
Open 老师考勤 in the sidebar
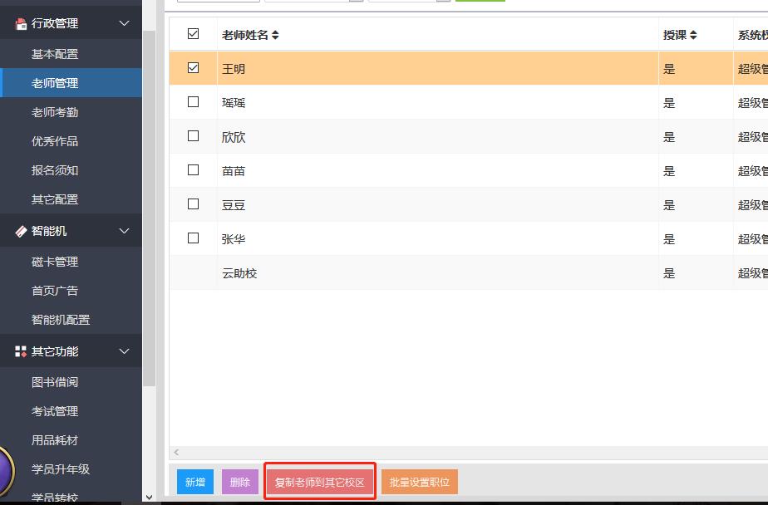pyautogui.click(x=55, y=112)
